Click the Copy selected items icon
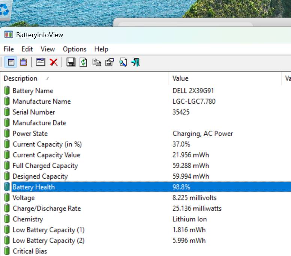Viewport: 291px width, 256px height. click(97, 63)
